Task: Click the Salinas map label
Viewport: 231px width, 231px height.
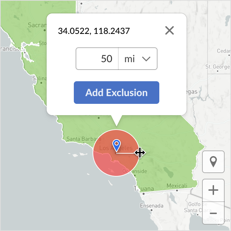Action: [39, 78]
